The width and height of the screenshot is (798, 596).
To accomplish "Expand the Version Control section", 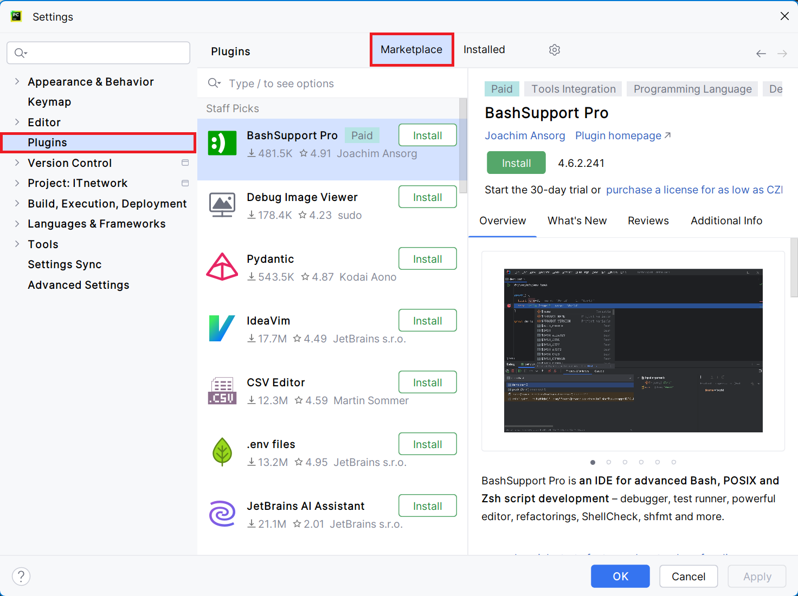I will pos(17,163).
